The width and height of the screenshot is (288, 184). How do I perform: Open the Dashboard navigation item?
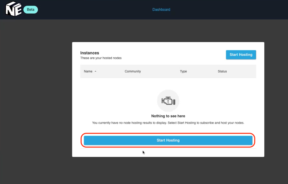click(x=161, y=9)
